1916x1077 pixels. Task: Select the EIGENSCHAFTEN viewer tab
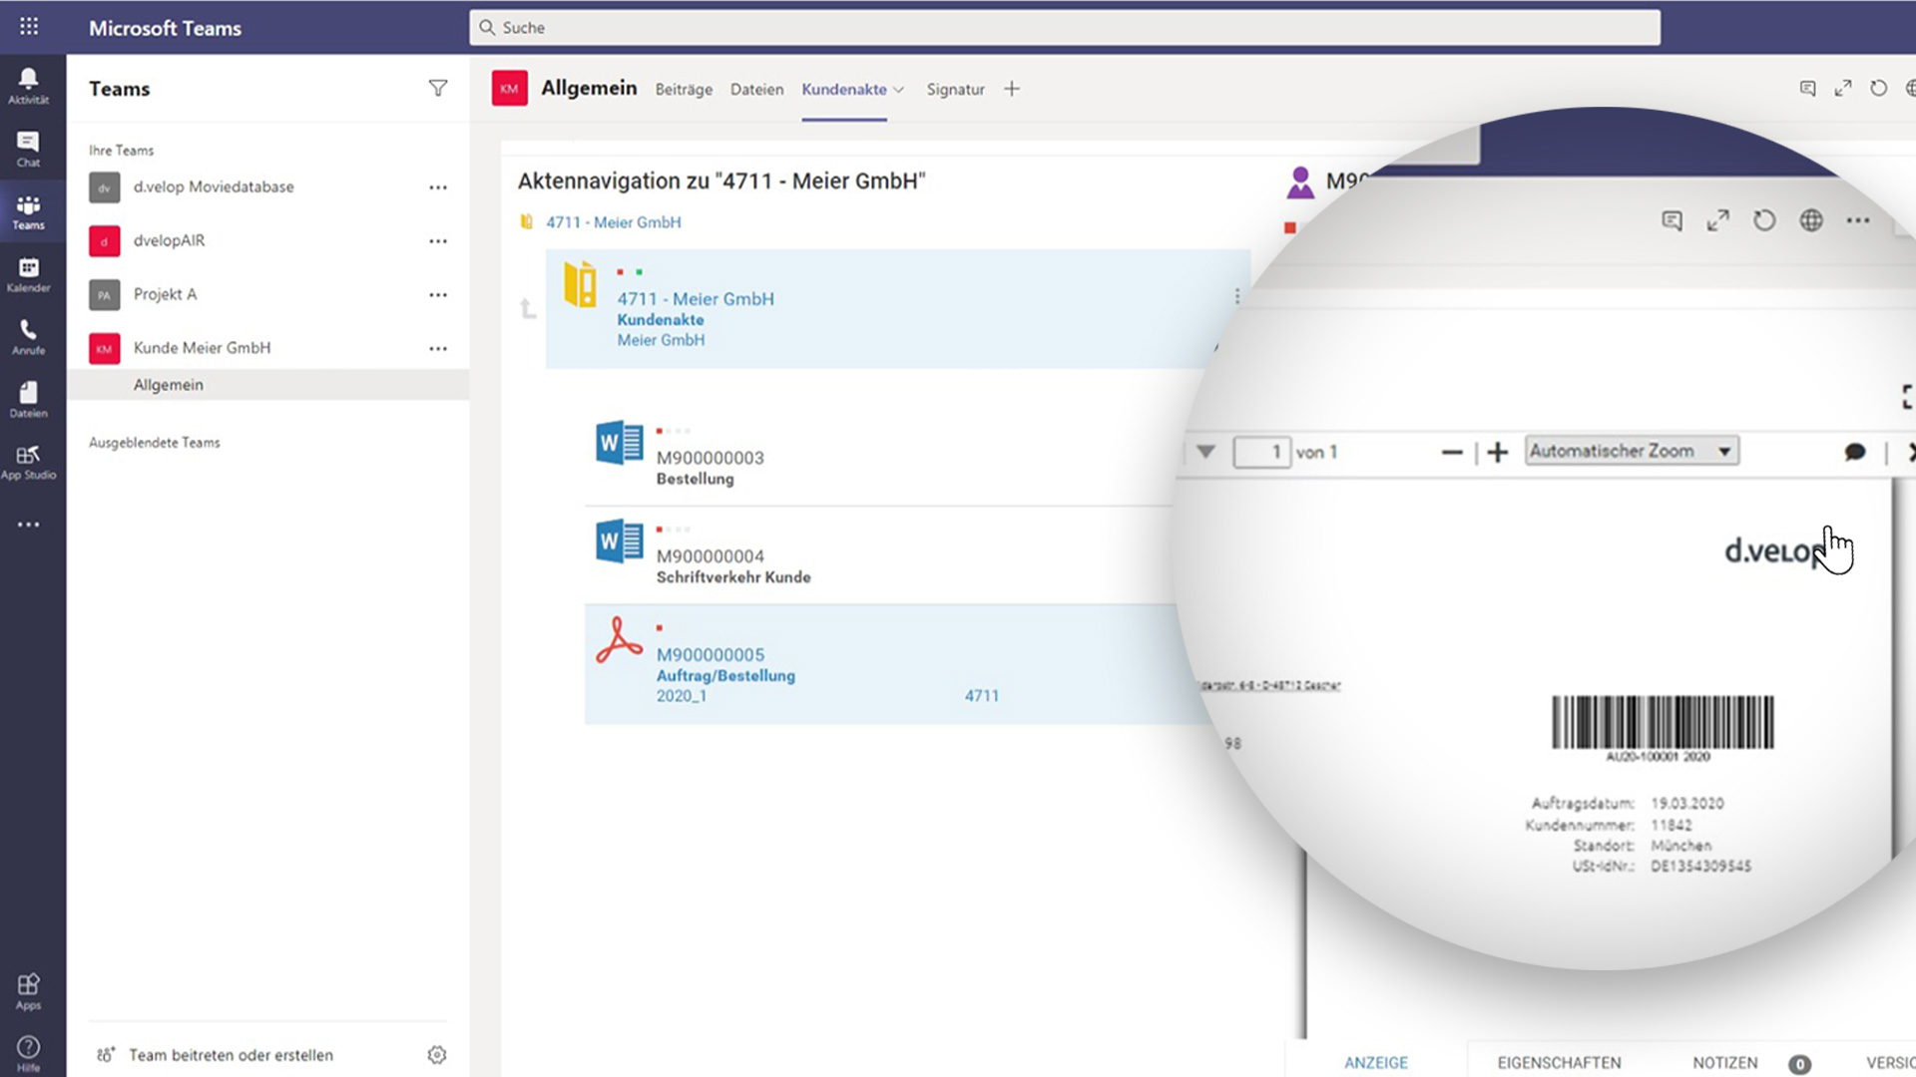1559,1063
